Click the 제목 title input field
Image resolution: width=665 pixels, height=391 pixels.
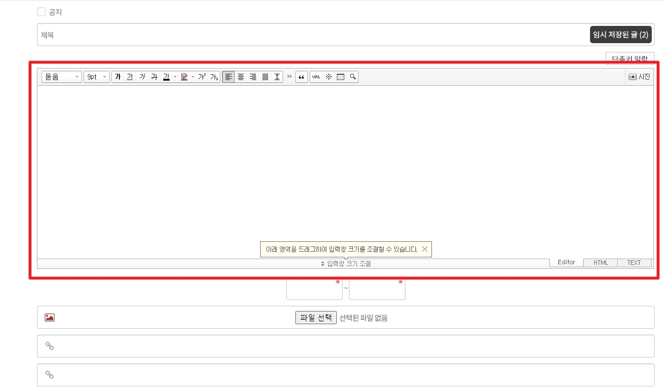pos(311,35)
